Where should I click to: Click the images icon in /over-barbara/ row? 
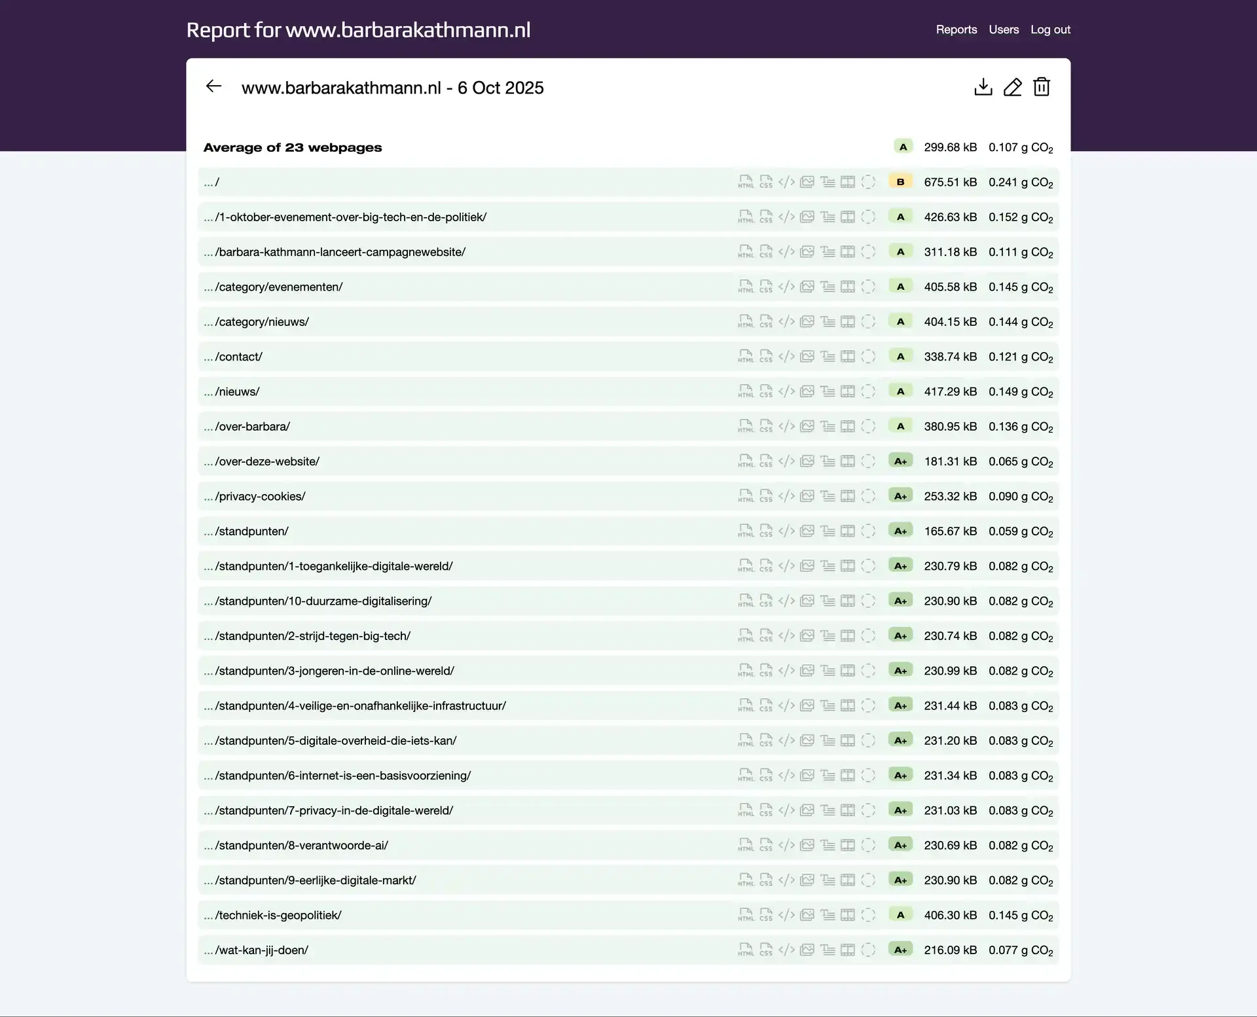(x=807, y=427)
